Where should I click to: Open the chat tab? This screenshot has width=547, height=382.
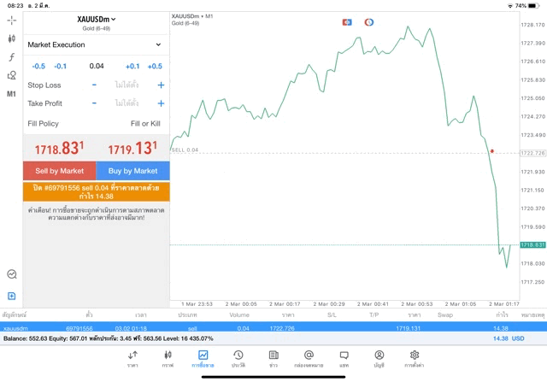[344, 359]
